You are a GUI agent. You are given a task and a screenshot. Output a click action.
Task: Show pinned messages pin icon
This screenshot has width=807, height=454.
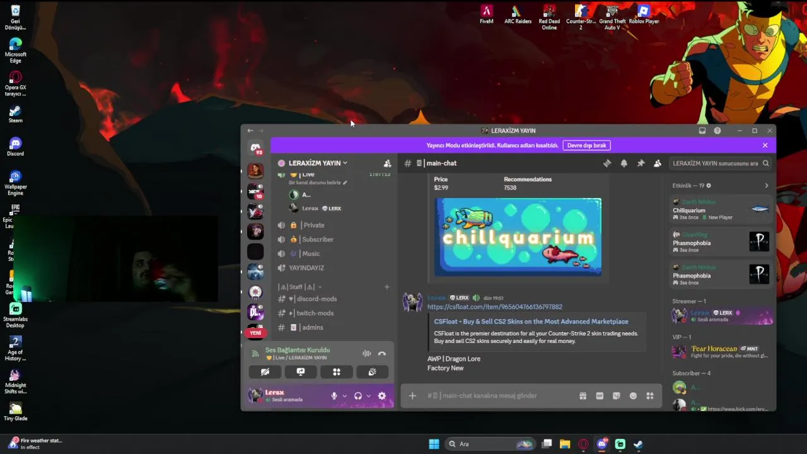(641, 163)
